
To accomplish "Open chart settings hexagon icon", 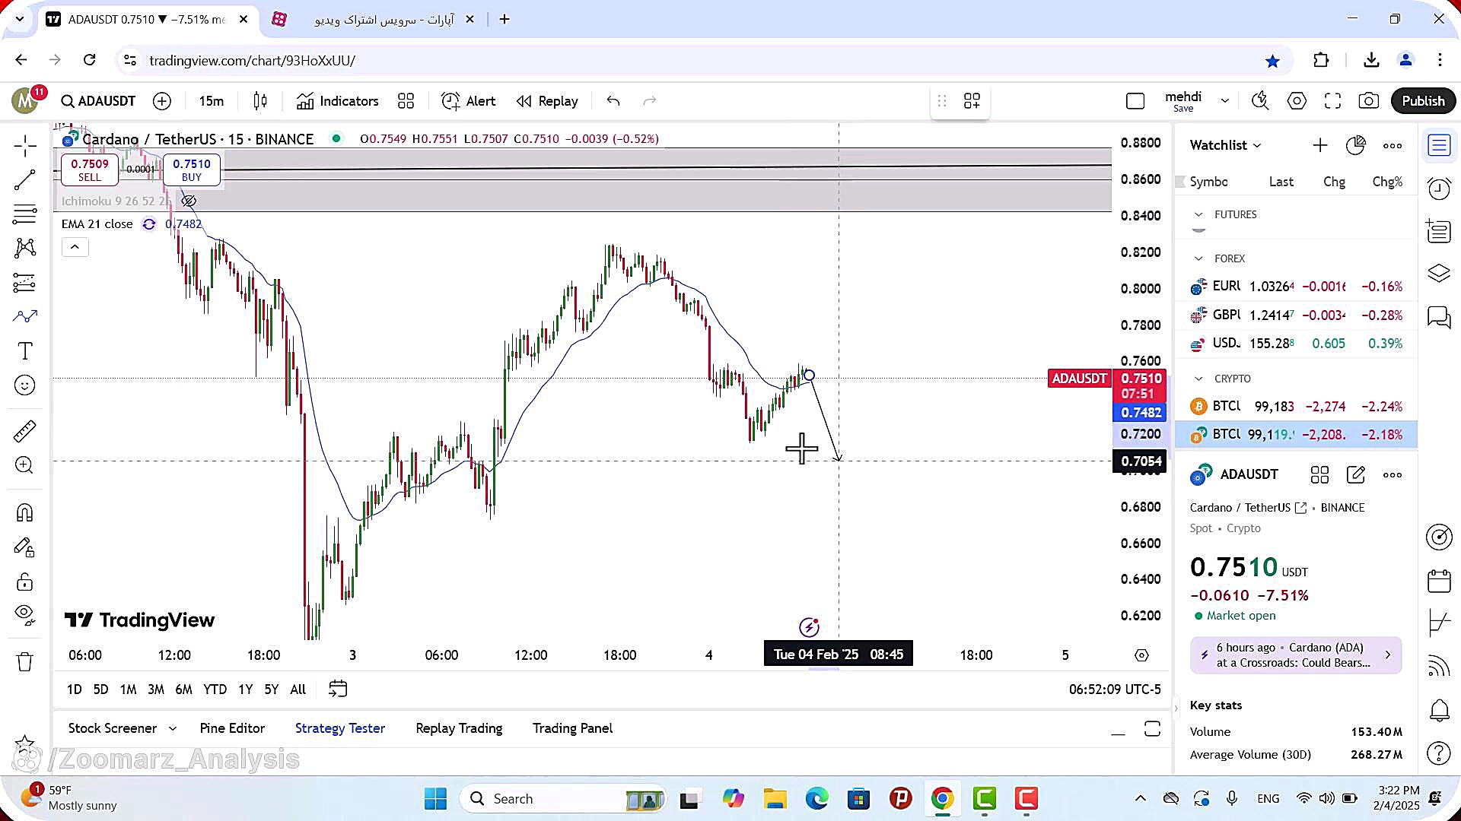I will tap(1297, 101).
